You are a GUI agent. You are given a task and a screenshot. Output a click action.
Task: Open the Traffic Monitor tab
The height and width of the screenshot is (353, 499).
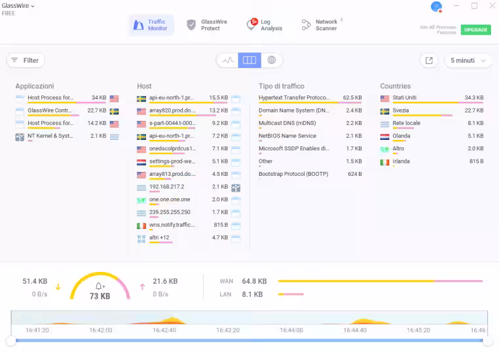[151, 25]
